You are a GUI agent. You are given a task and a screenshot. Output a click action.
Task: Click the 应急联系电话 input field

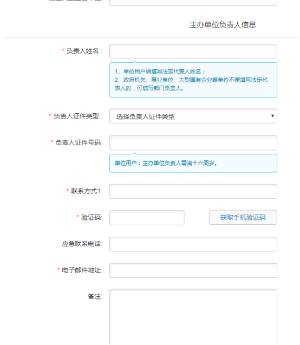click(x=193, y=244)
